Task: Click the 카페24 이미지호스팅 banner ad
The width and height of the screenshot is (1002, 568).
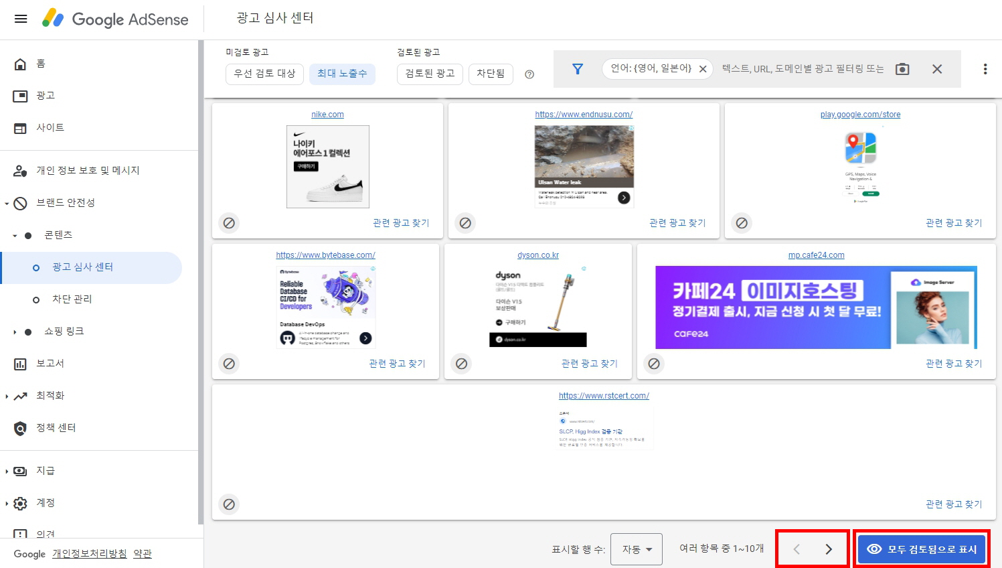Action: 816,307
